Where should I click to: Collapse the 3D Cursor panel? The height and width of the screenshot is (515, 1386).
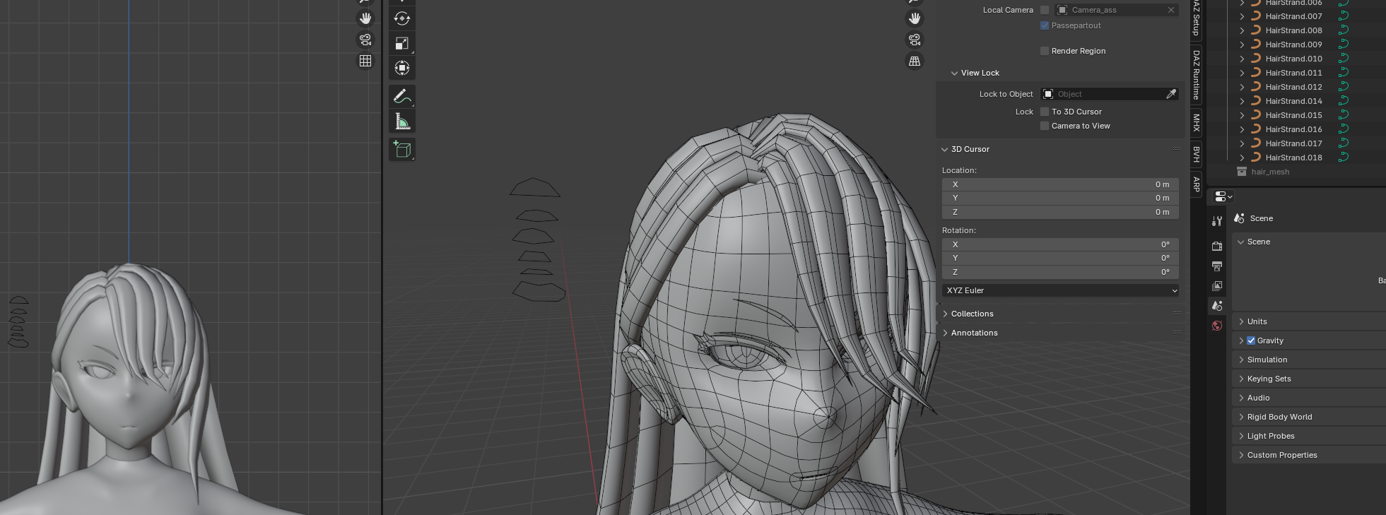point(945,149)
